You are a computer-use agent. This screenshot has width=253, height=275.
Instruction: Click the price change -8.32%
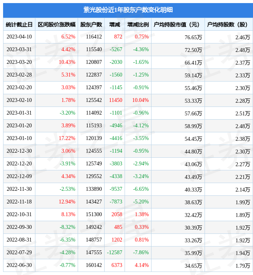coord(68,227)
